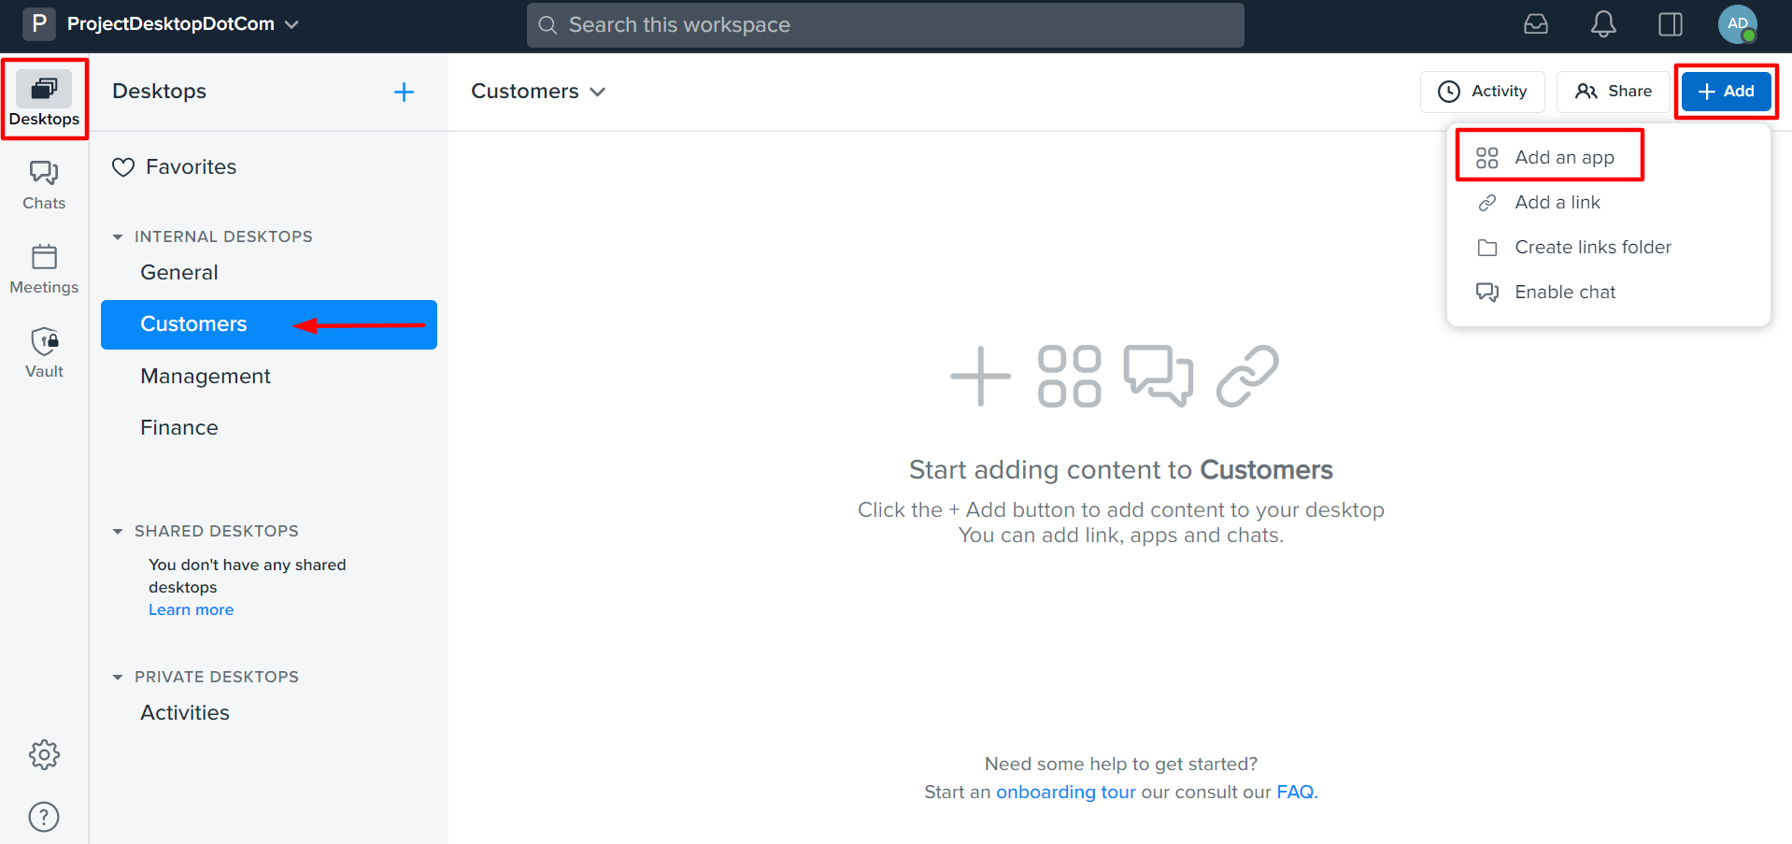The image size is (1792, 844).
Task: Click the Share button
Action: tap(1613, 91)
